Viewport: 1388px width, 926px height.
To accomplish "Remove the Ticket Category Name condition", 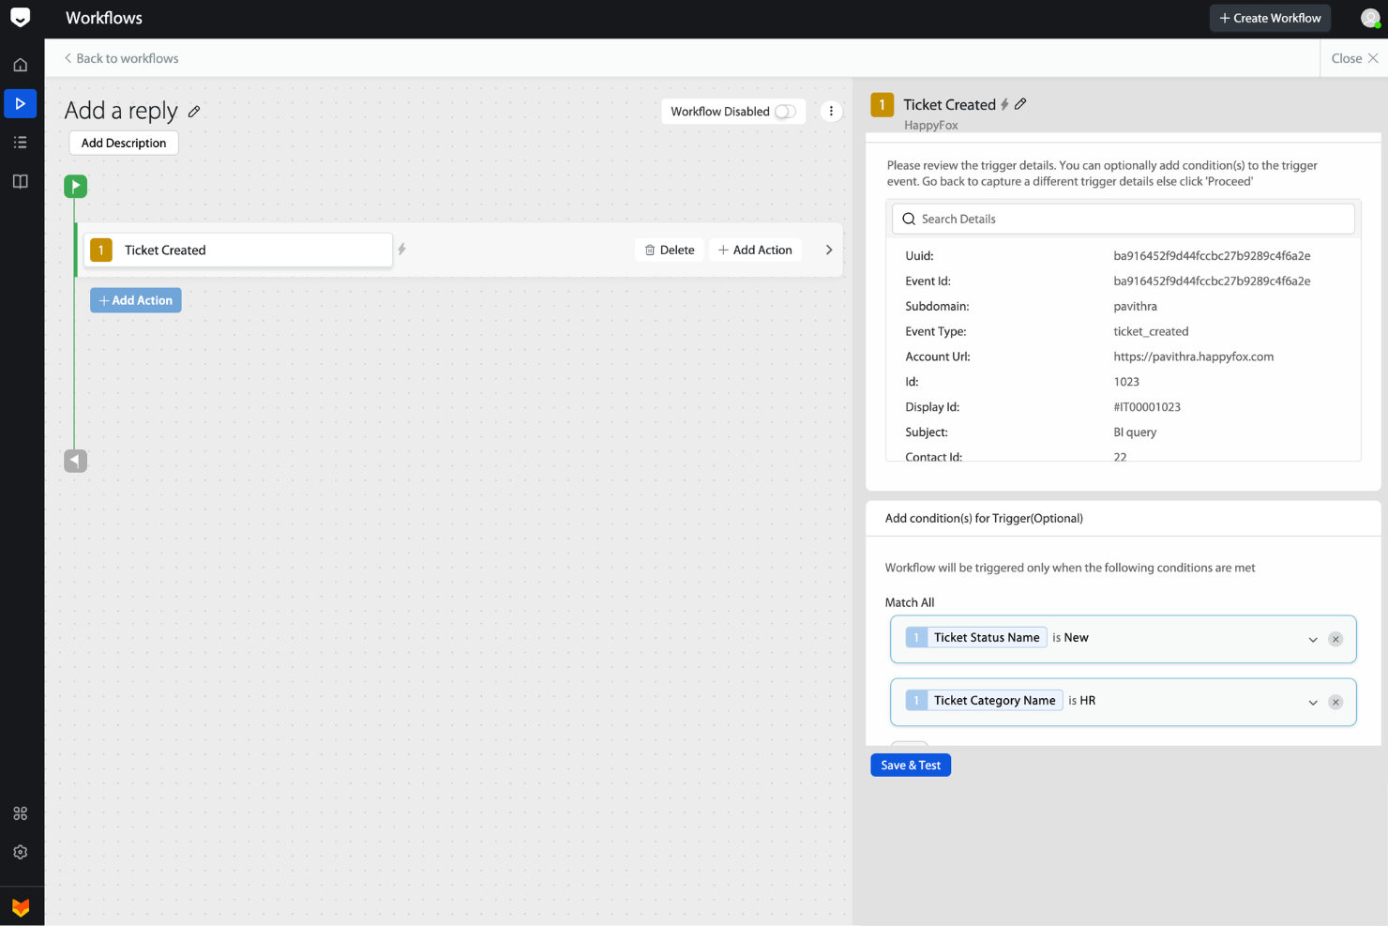I will (1335, 702).
